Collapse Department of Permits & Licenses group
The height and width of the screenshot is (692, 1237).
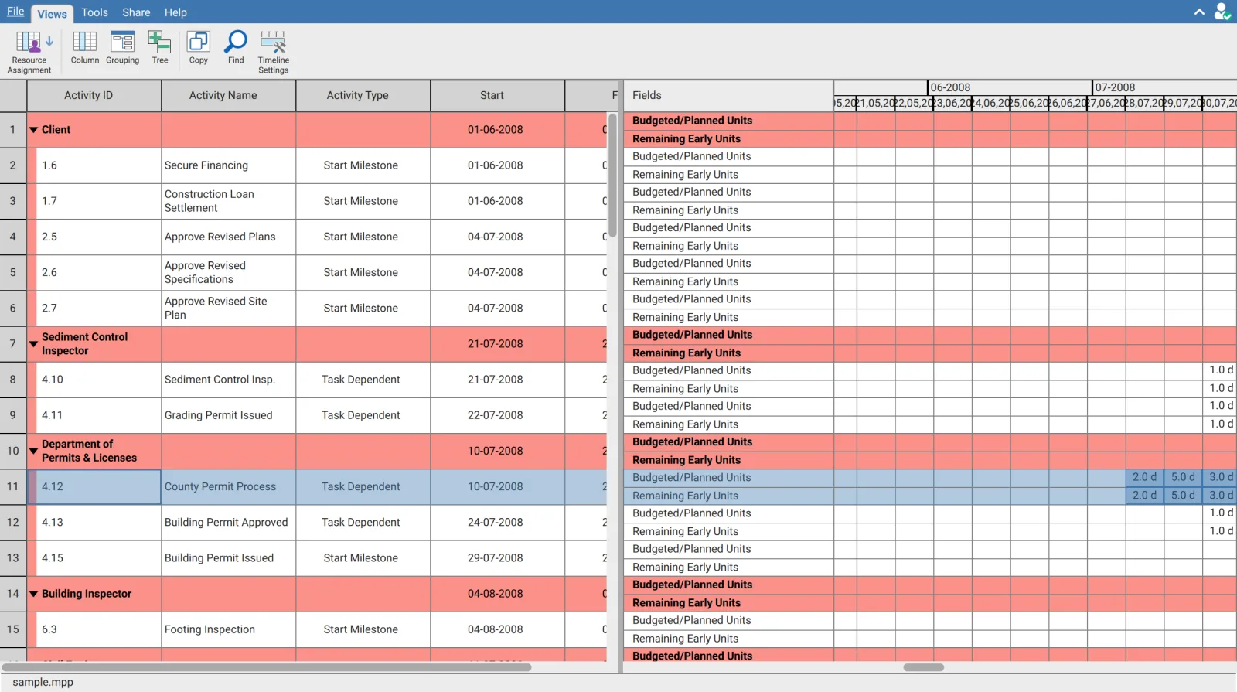click(33, 451)
